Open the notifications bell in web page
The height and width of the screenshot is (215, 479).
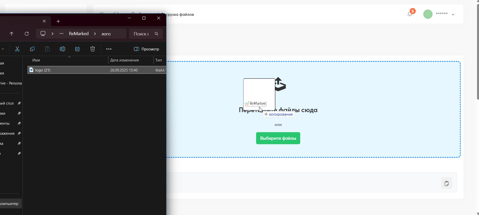pyautogui.click(x=410, y=14)
